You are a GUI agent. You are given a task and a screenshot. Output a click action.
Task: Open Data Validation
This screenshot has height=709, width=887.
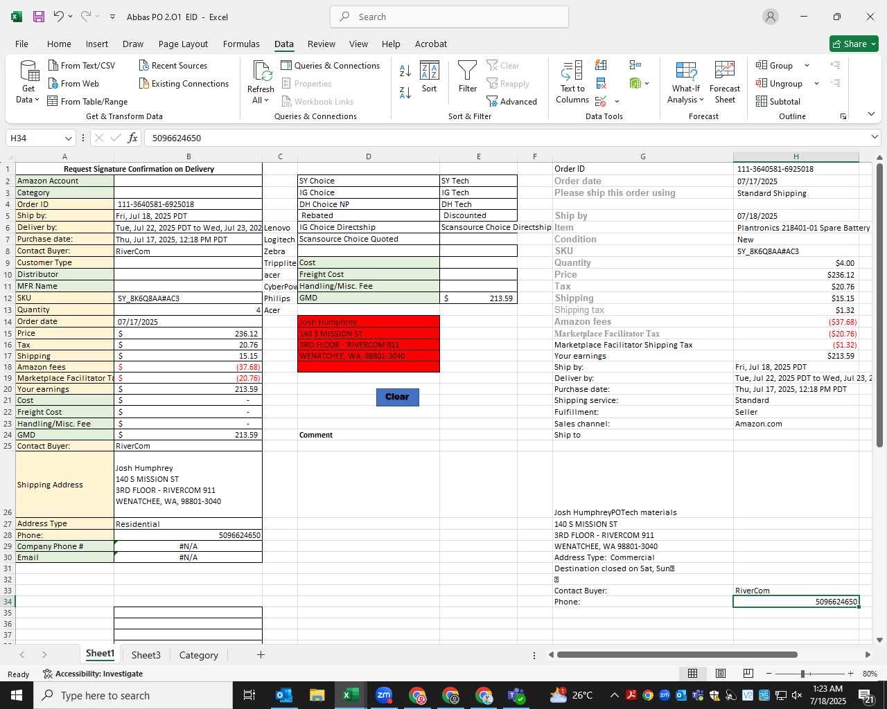tap(601, 101)
